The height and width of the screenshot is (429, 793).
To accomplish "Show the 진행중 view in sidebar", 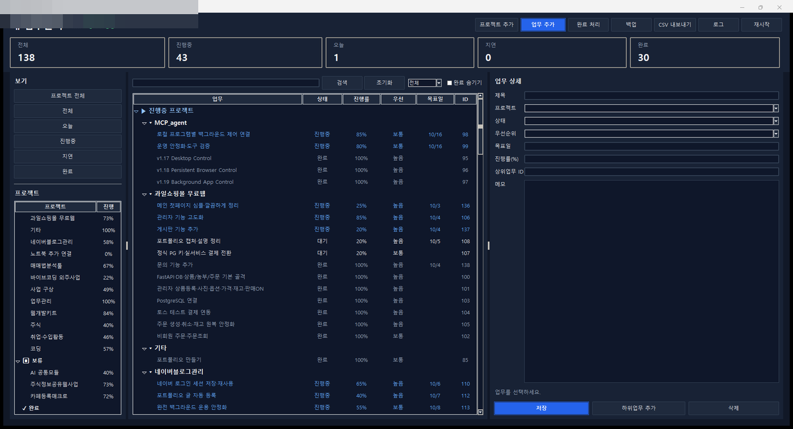I will 67,141.
